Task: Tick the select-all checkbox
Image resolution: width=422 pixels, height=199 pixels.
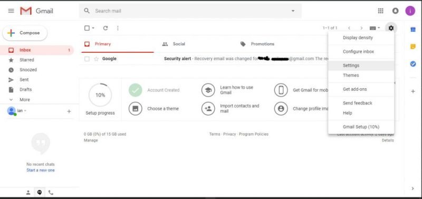Action: (x=87, y=28)
